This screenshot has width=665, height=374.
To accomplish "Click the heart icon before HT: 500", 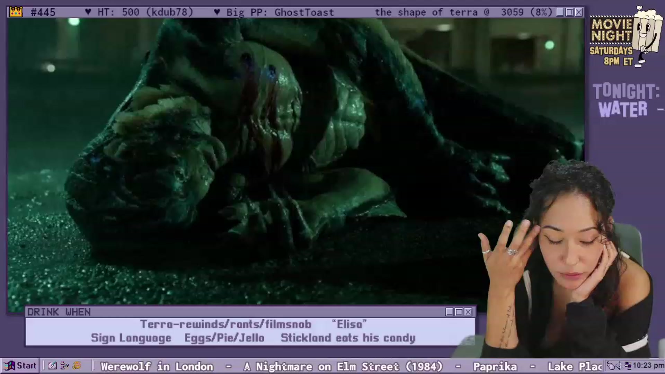I will click(x=88, y=12).
